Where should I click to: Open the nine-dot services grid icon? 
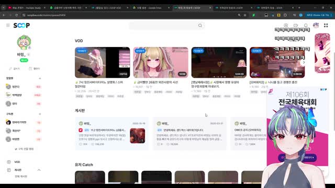(x=326, y=26)
